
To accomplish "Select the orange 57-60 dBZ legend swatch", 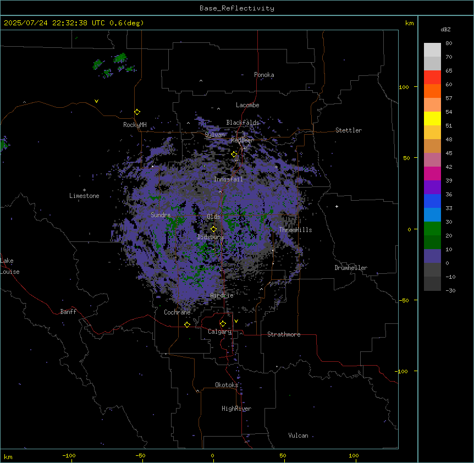I will point(432,91).
